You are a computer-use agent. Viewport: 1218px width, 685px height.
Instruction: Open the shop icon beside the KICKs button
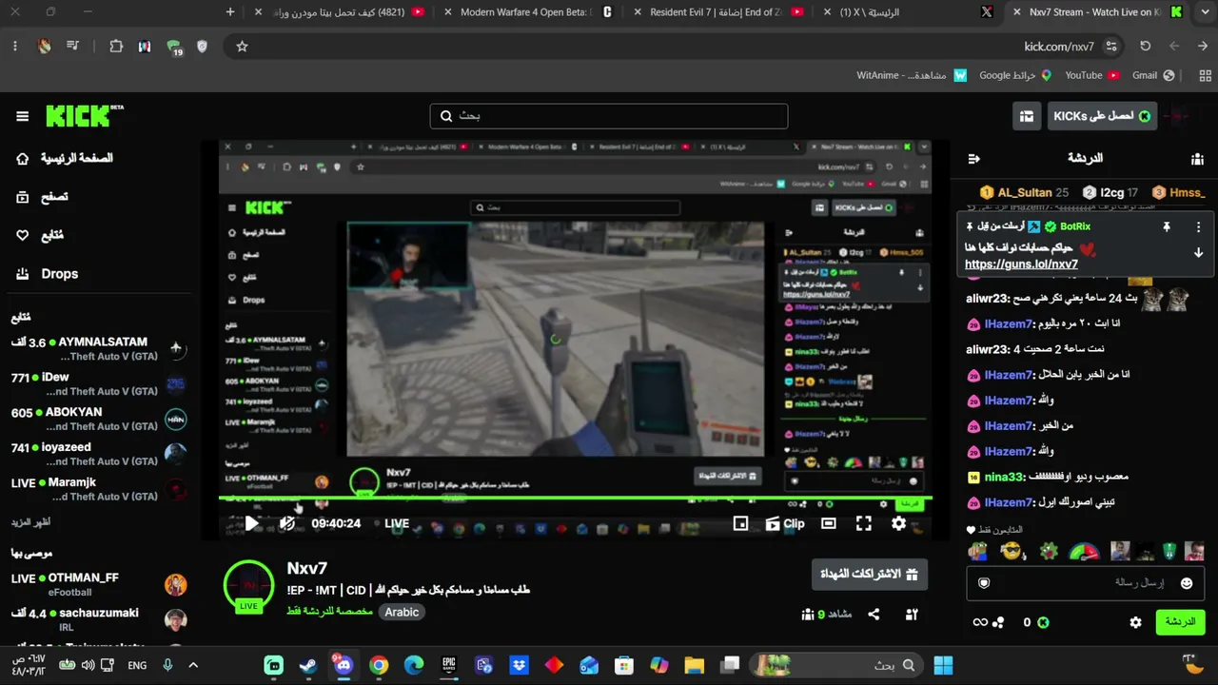1027,116
